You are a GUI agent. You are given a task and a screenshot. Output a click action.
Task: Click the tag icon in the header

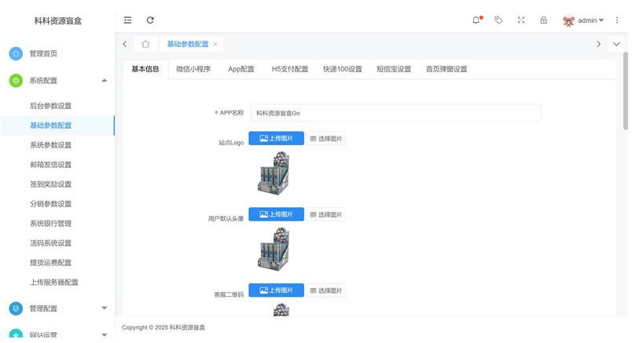pos(498,20)
